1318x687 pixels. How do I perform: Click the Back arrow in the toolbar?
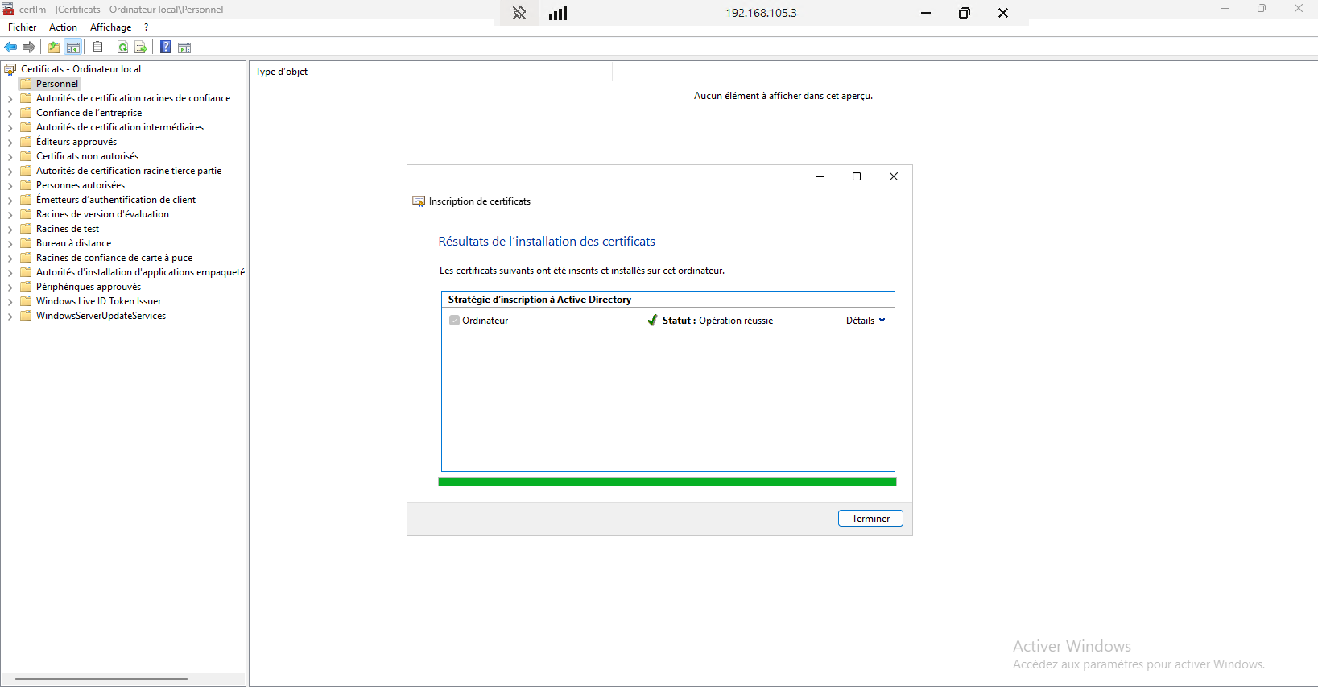tap(10, 48)
